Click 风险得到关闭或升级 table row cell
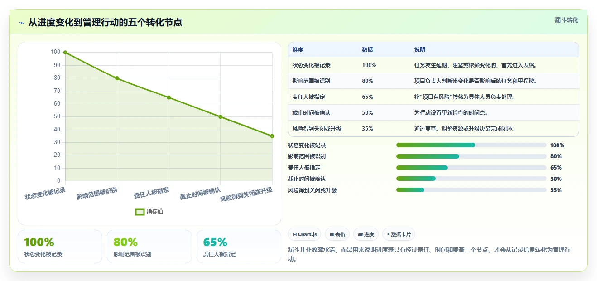The image size is (597, 281). tap(317, 129)
